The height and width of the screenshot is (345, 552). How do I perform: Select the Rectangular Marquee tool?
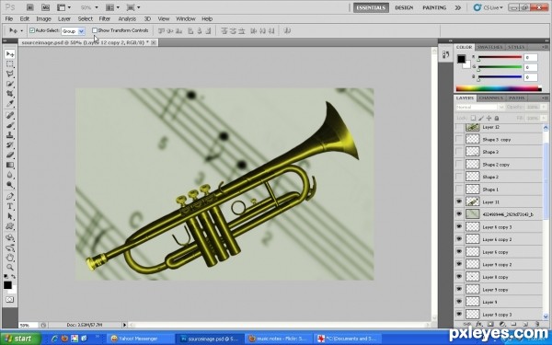(10, 64)
